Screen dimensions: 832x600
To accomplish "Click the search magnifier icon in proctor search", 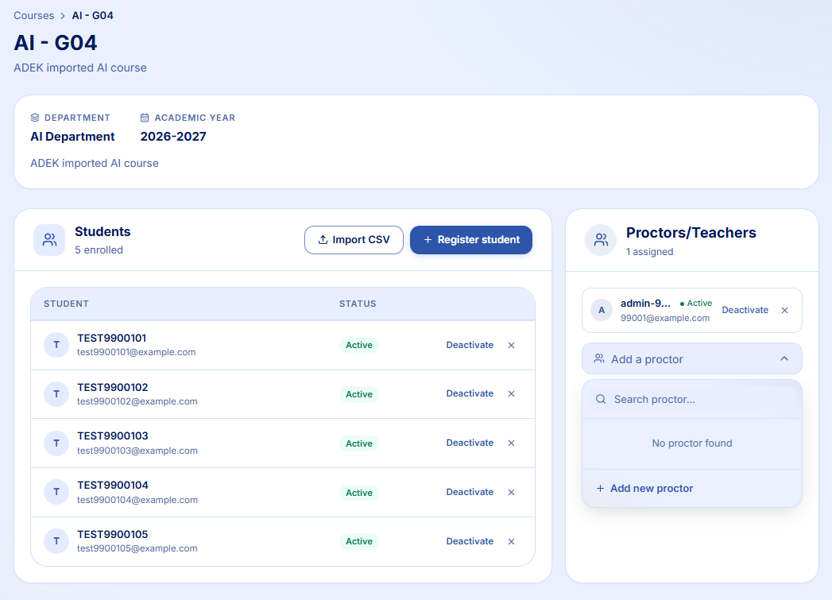I will pos(601,400).
